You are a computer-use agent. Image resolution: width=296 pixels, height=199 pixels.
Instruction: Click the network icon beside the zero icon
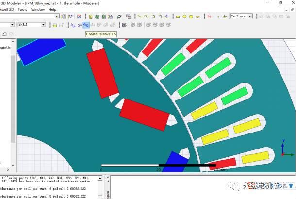70,17
